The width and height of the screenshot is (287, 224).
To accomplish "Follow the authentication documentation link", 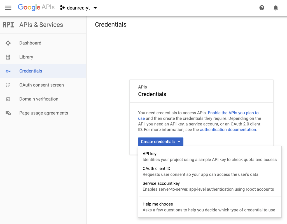I will (228, 130).
